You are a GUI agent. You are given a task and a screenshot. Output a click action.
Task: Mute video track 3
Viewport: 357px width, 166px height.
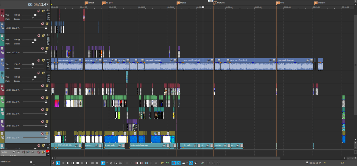tap(43, 24)
